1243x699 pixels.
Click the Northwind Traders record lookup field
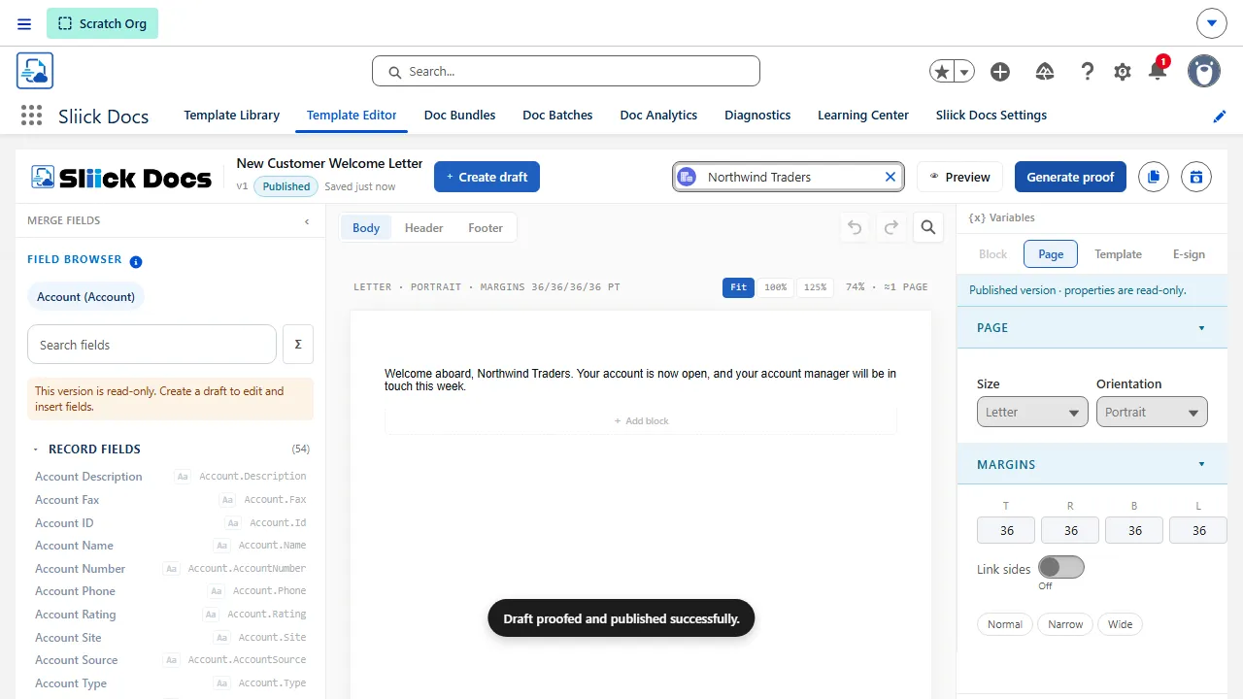coord(789,177)
